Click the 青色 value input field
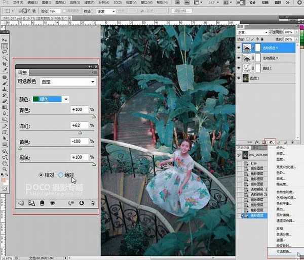 pyautogui.click(x=80, y=110)
